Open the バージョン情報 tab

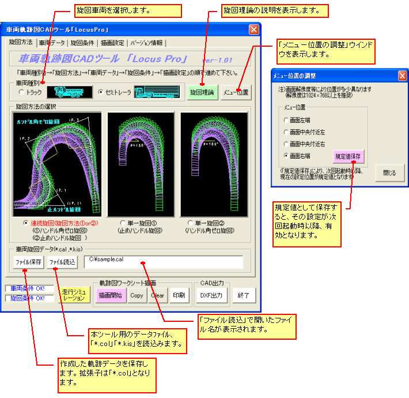pyautogui.click(x=146, y=43)
